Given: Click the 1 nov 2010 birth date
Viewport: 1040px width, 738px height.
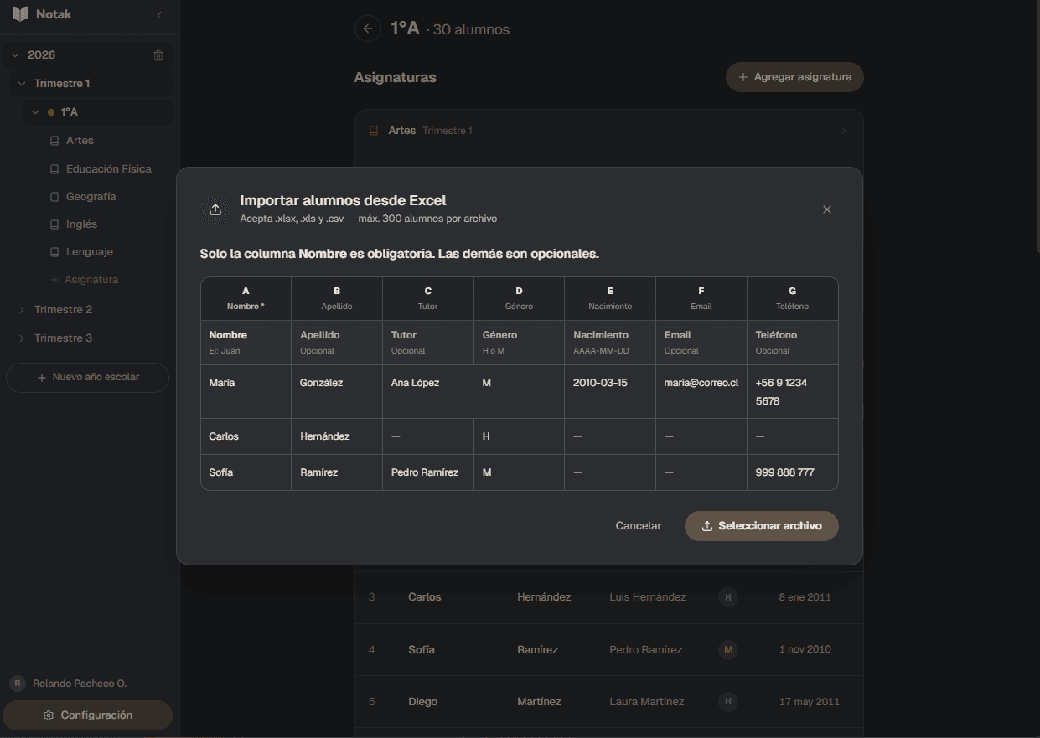Looking at the screenshot, I should point(805,649).
